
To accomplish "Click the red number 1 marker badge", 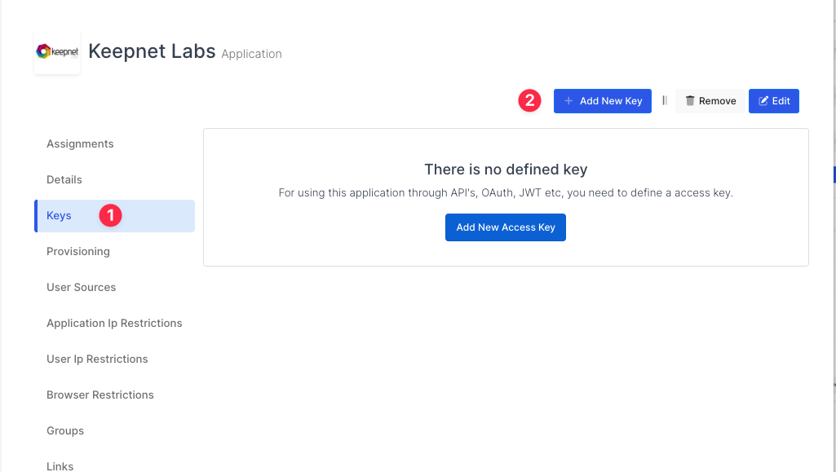I will [x=110, y=216].
